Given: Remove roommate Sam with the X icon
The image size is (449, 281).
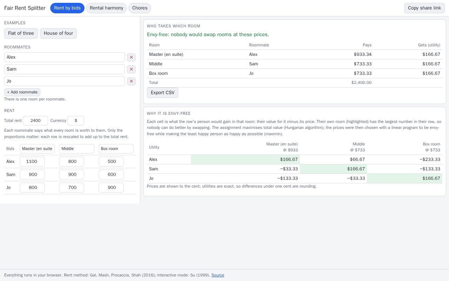Looking at the screenshot, I should click(x=131, y=69).
